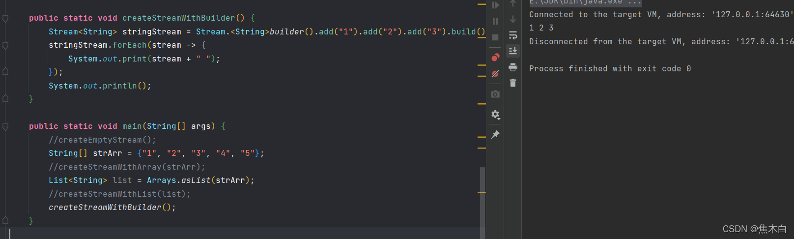The image size is (794, 239).
Task: Click the Resume Program debug icon
Action: point(495,5)
